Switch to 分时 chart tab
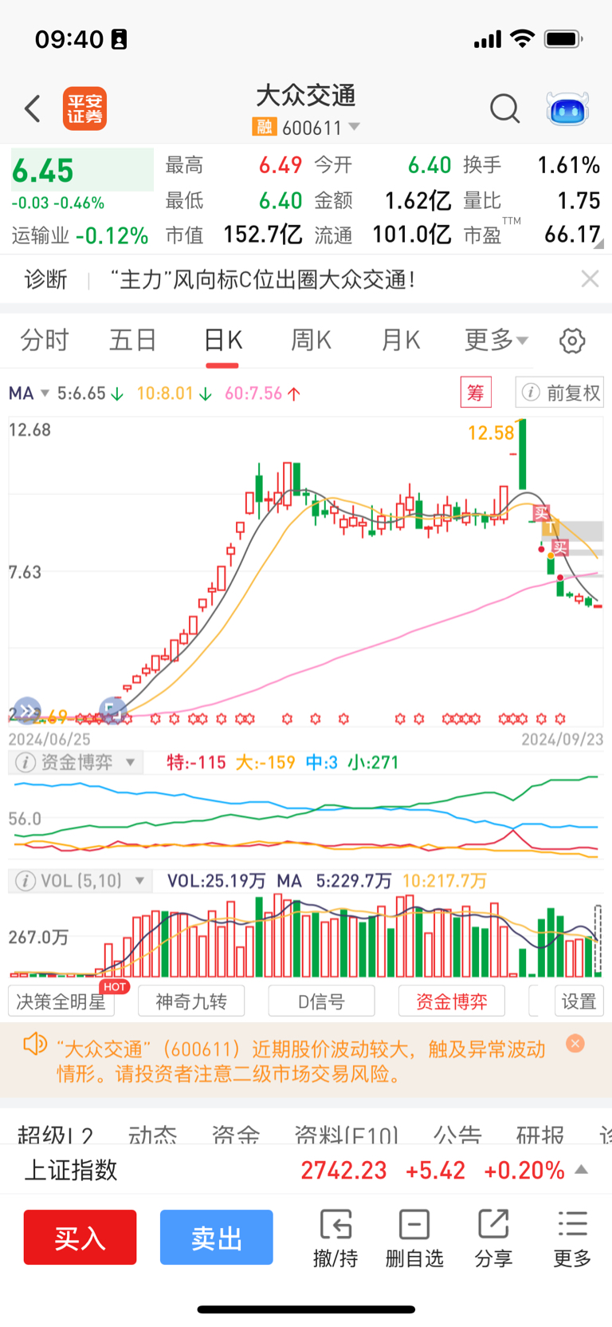This screenshot has width=612, height=1327. tap(45, 341)
